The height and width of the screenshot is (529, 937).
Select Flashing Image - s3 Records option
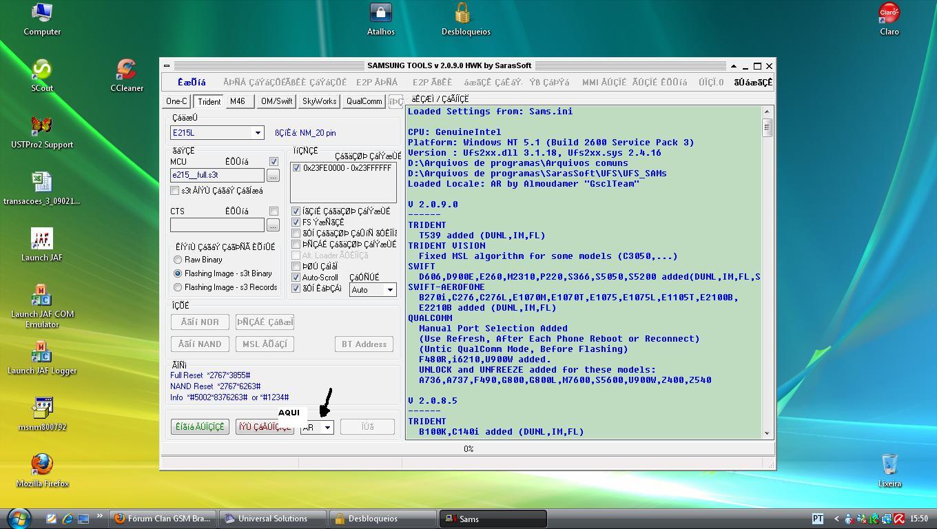[178, 287]
